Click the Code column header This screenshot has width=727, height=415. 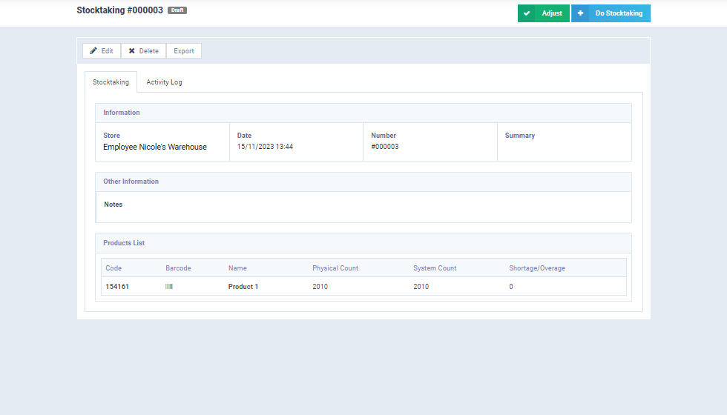(x=114, y=268)
